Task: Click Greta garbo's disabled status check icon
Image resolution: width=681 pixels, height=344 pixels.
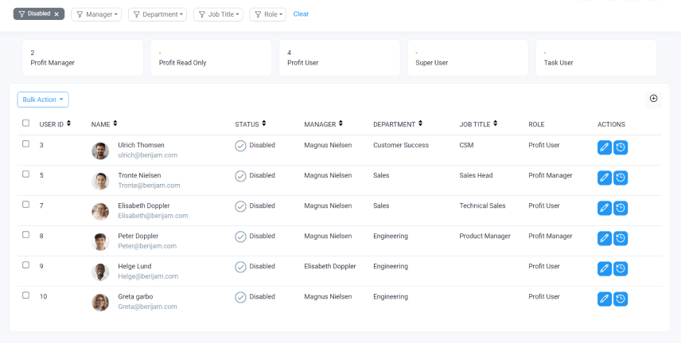Action: pos(240,297)
